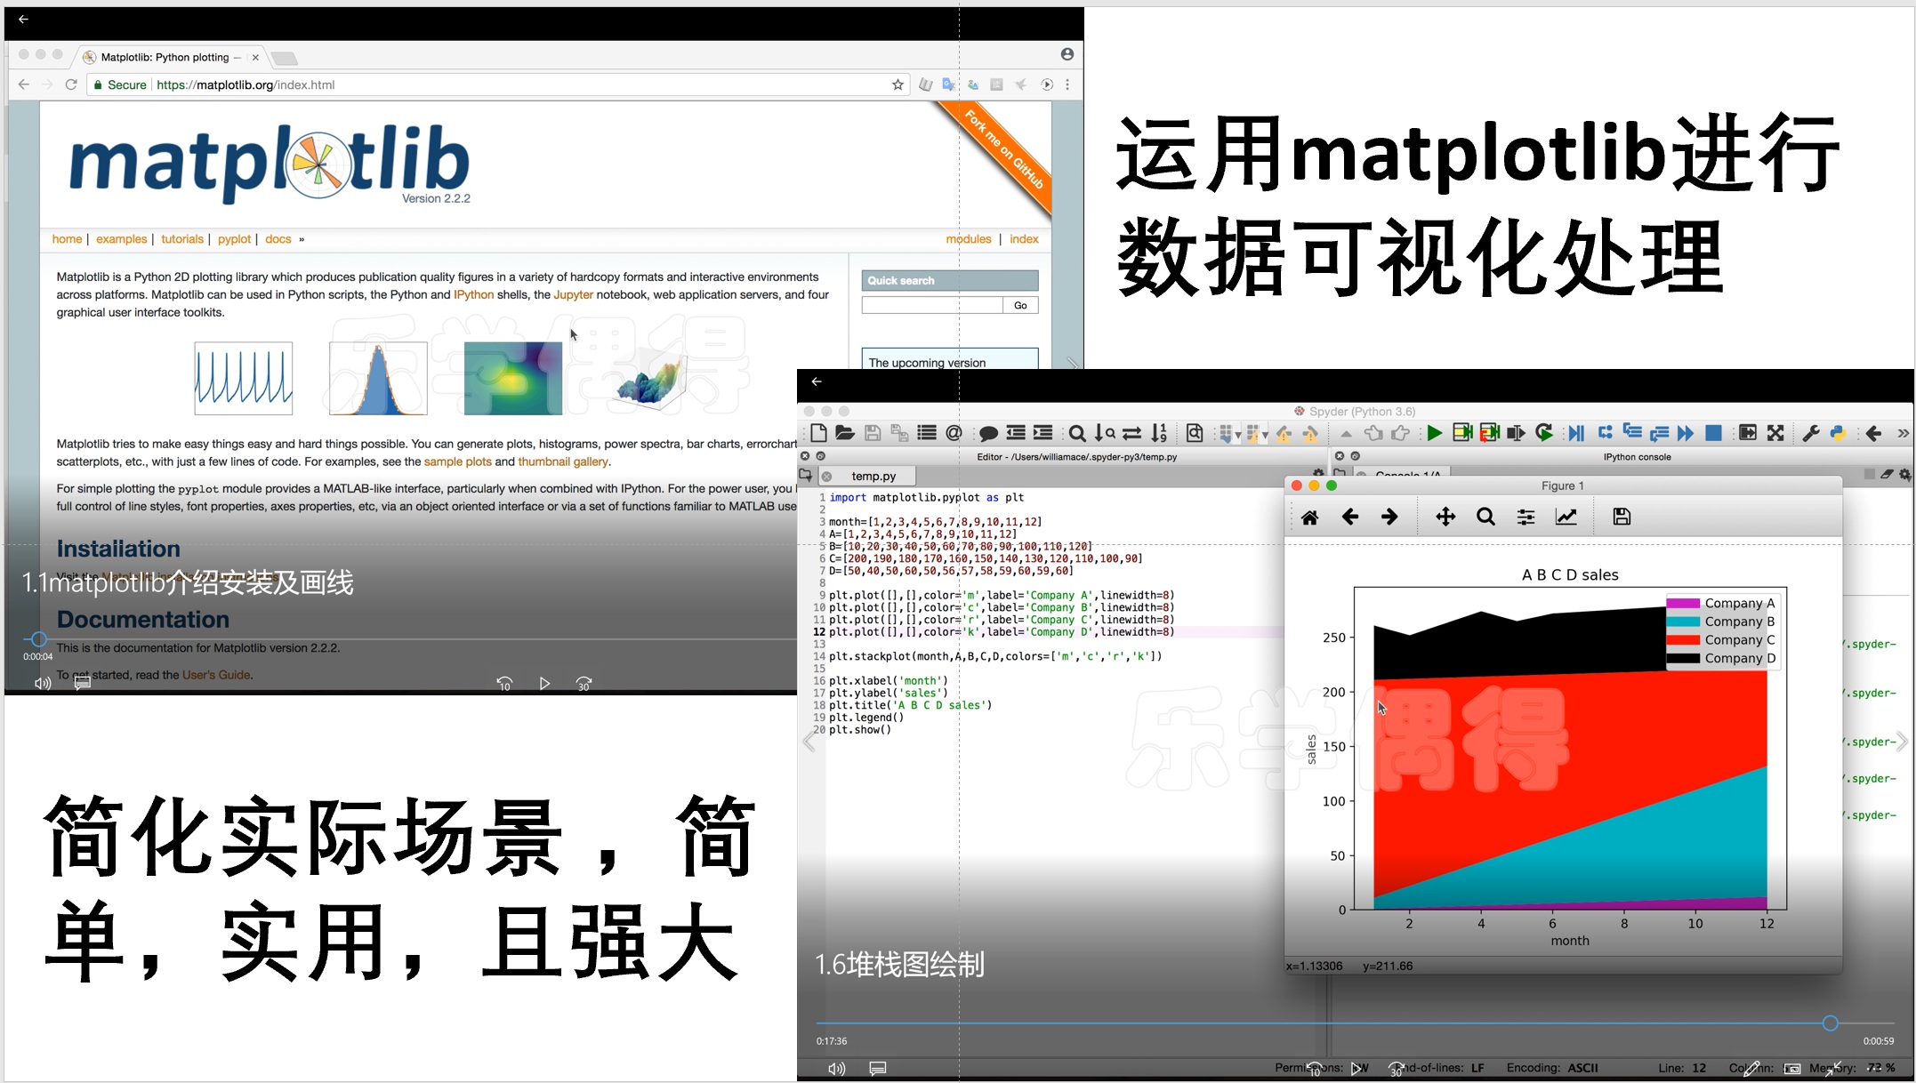The image size is (1916, 1083).
Task: Open the 'tutorials' nav link
Action: 182,239
